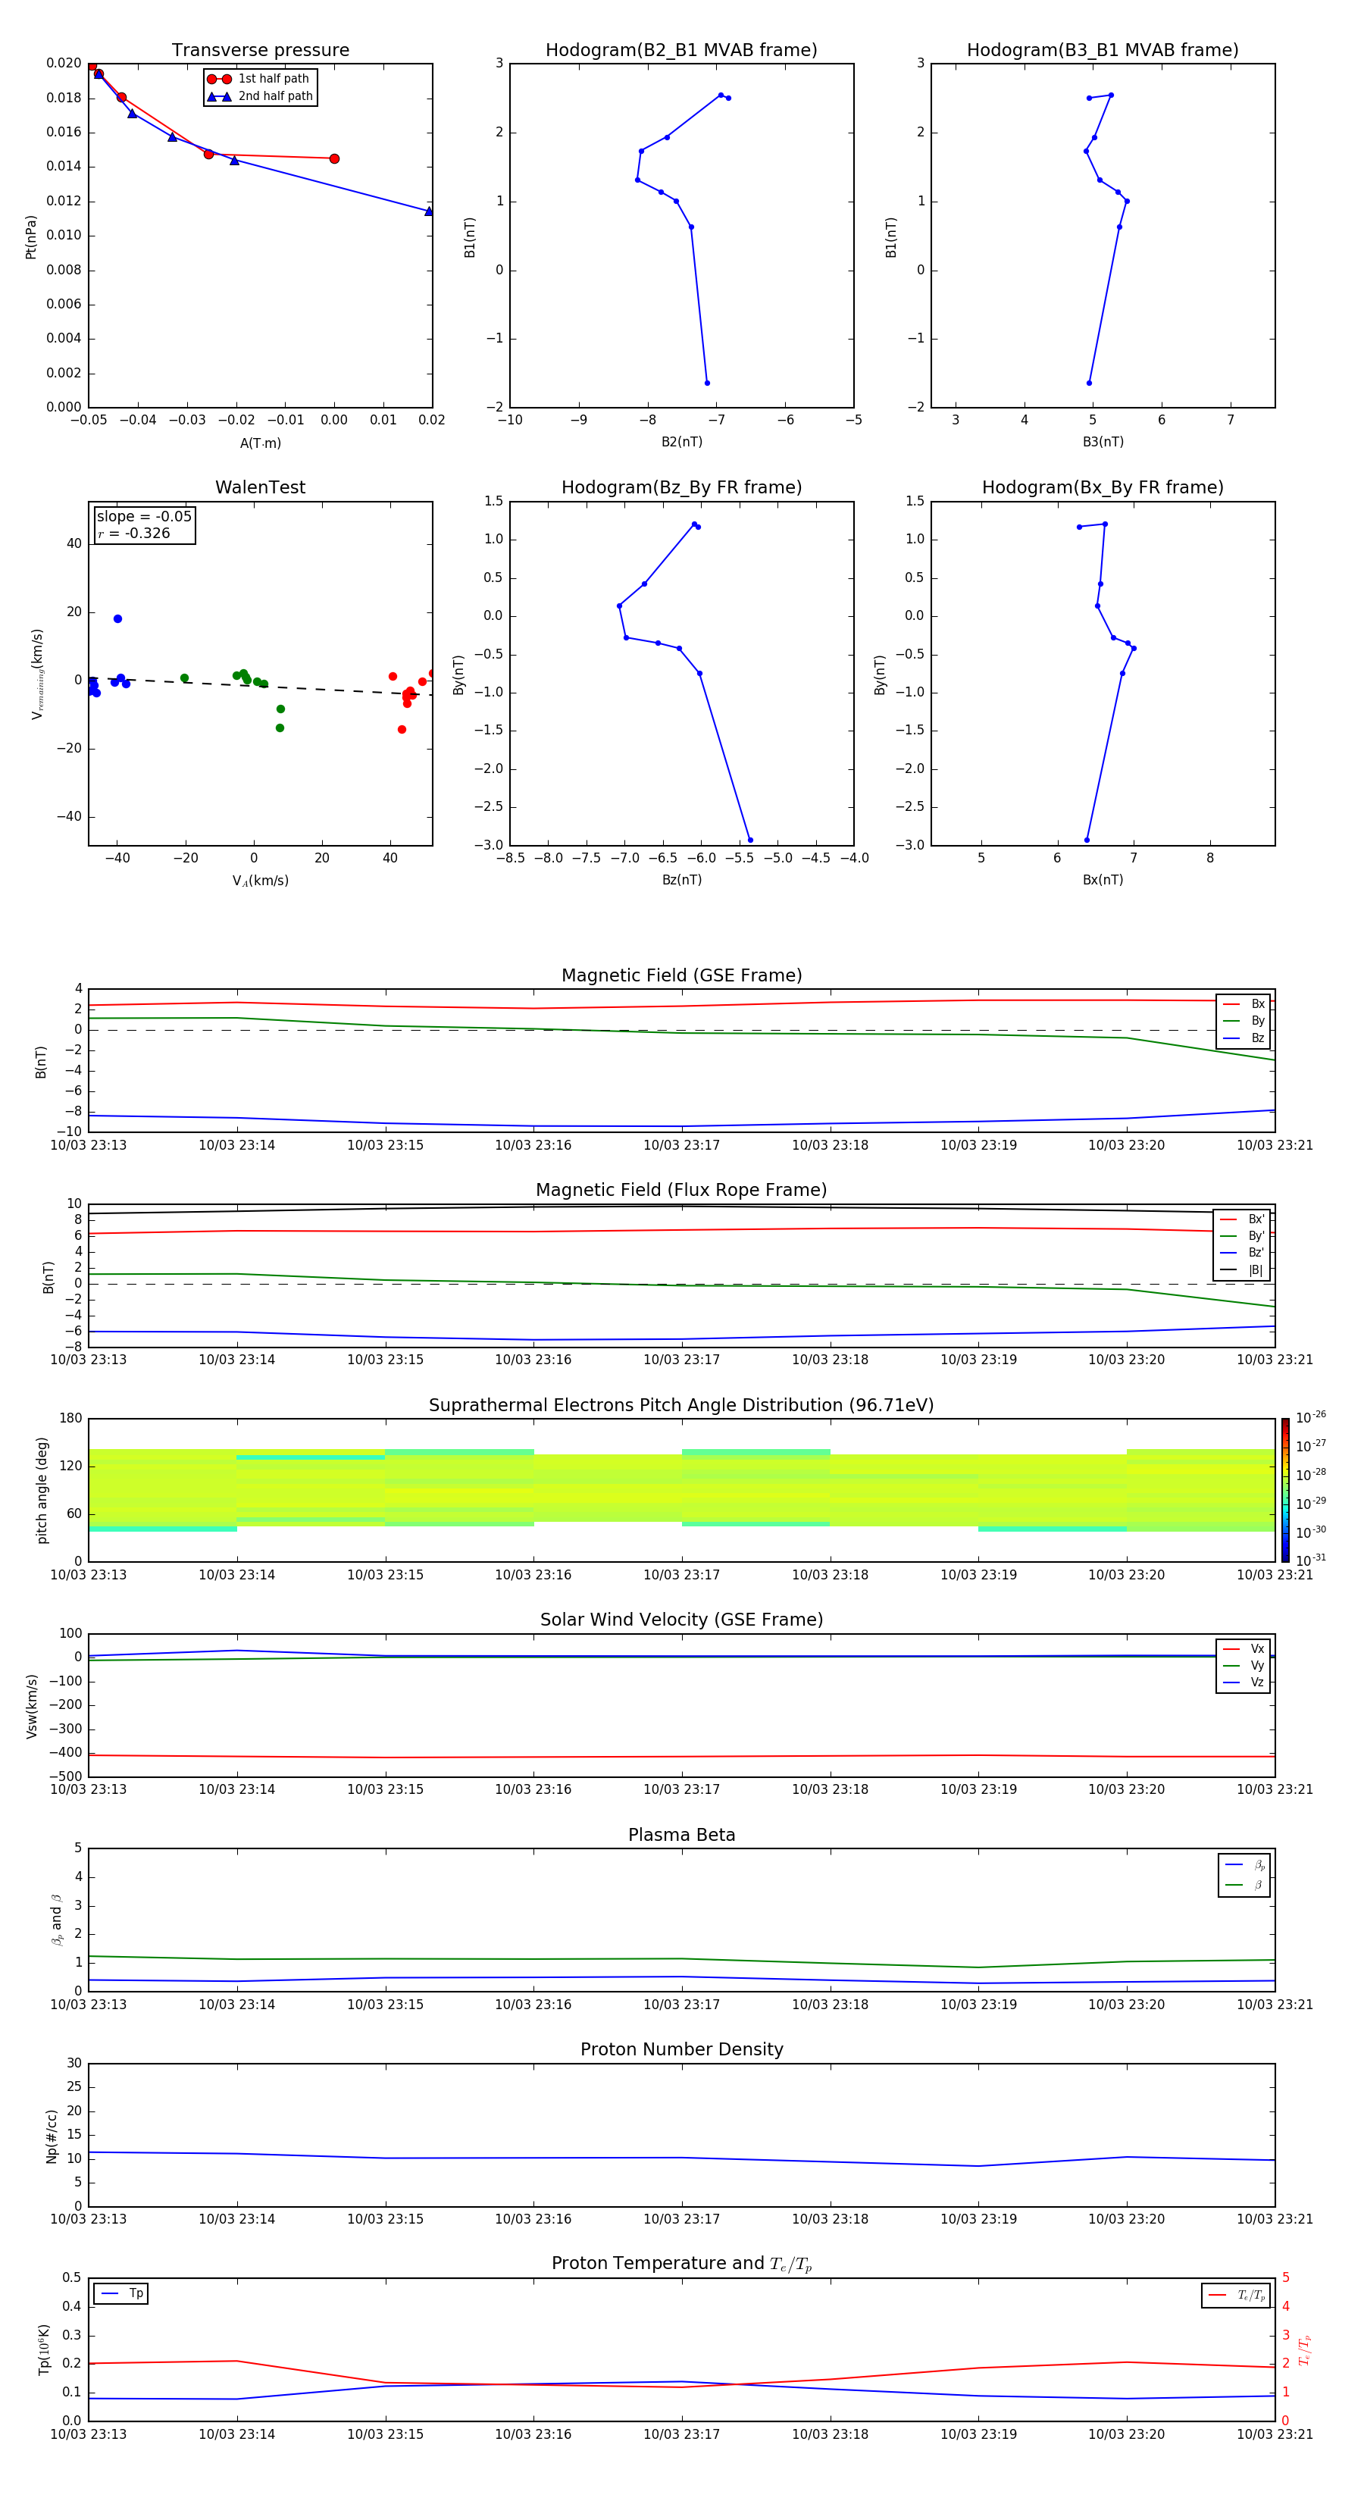The image size is (1364, 2501).
Task: Click the 'Magnetic Field (GSE Frame)' title
Action: point(681,975)
